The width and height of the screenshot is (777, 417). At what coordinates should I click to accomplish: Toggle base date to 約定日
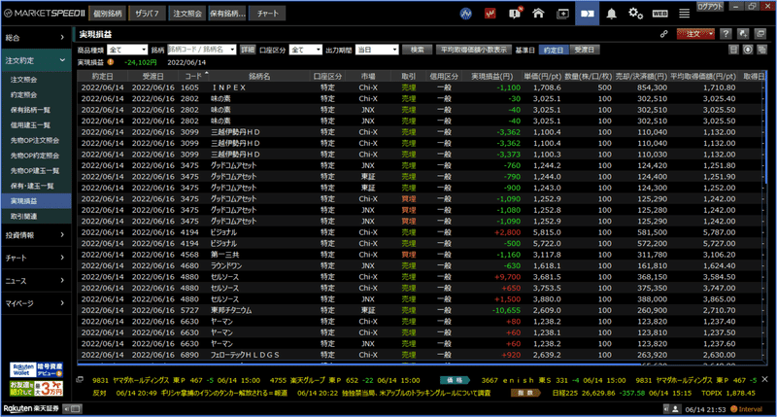click(554, 50)
